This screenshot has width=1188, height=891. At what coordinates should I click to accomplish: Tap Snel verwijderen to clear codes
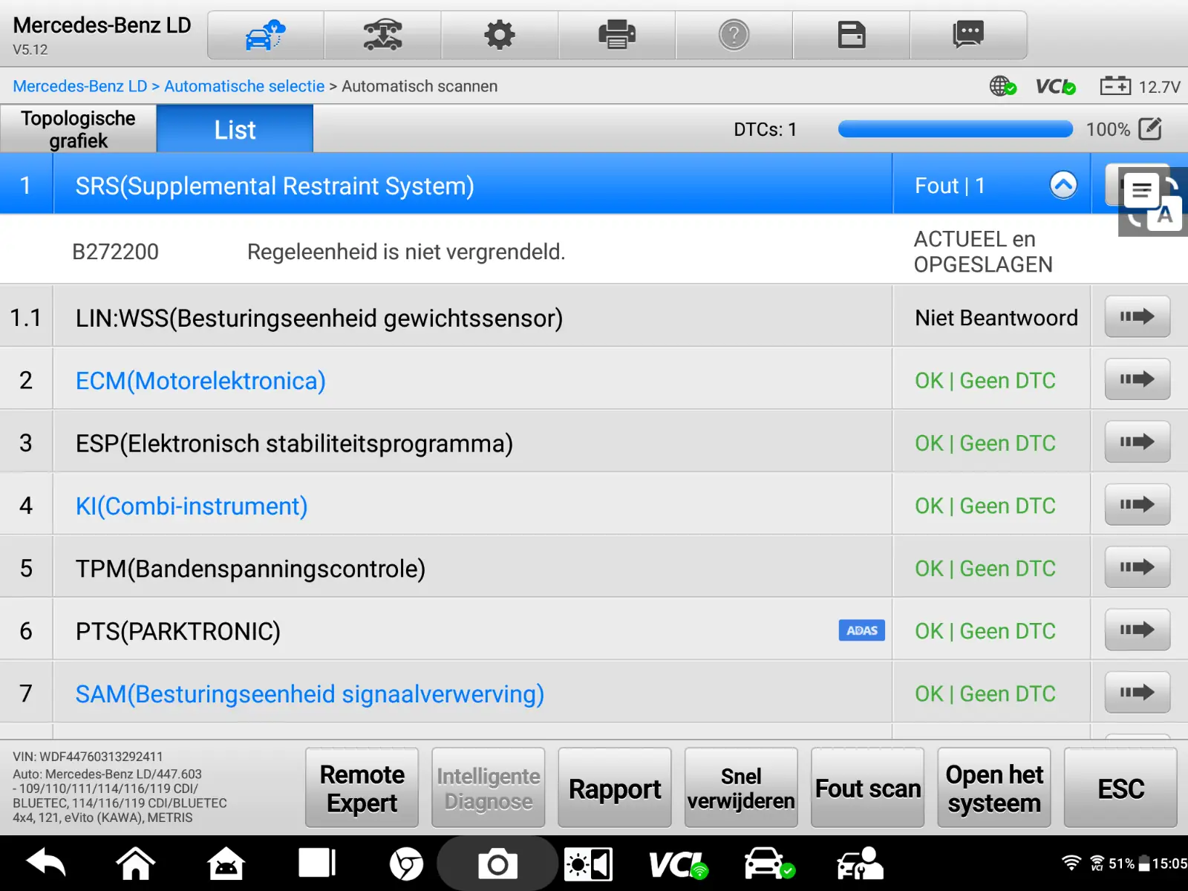(x=741, y=788)
